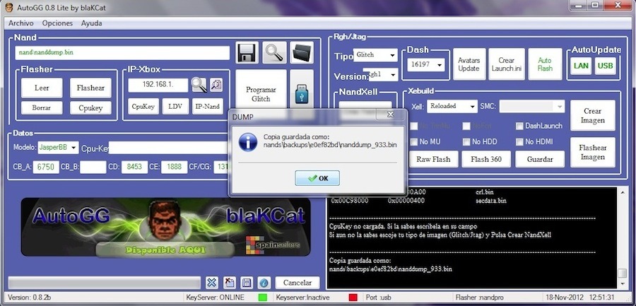Open the dark folder icon in the Nand panel
Viewport: 636px width, 306px height.
302,52
